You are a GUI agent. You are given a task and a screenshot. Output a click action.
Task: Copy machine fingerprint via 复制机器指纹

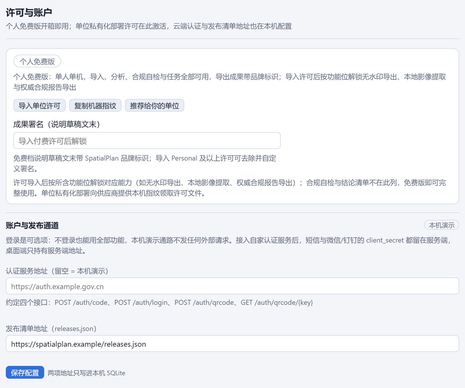pos(95,105)
